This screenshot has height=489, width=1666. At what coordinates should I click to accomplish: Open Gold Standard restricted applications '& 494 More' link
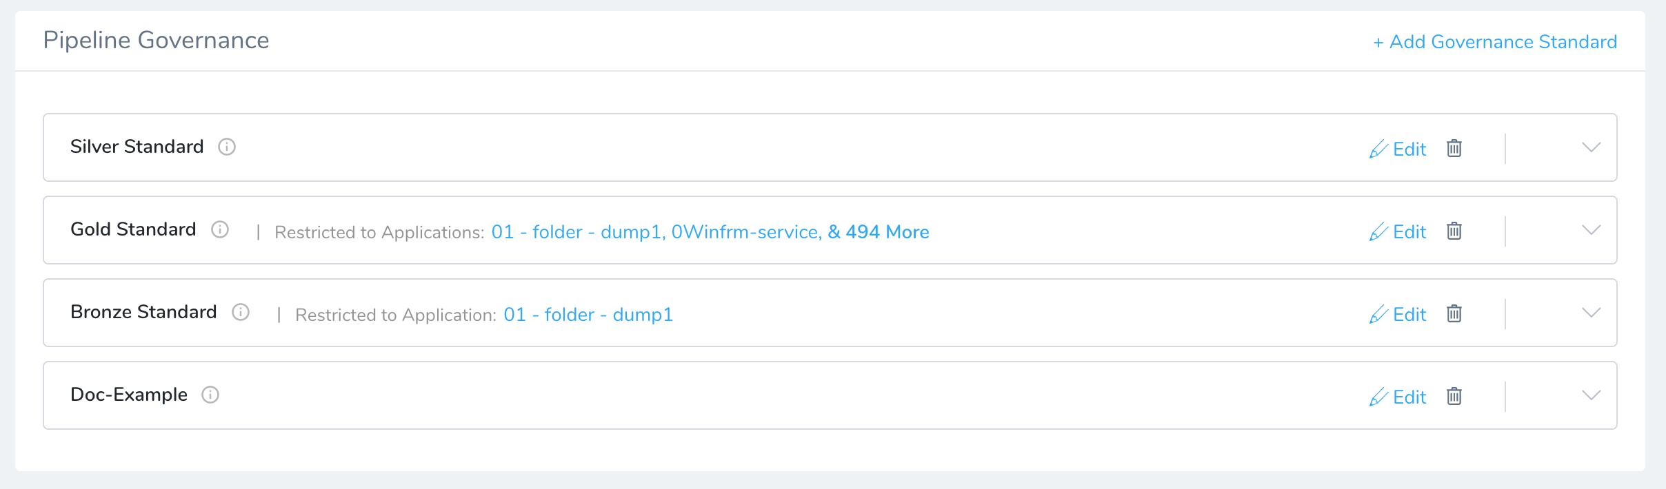[879, 232]
